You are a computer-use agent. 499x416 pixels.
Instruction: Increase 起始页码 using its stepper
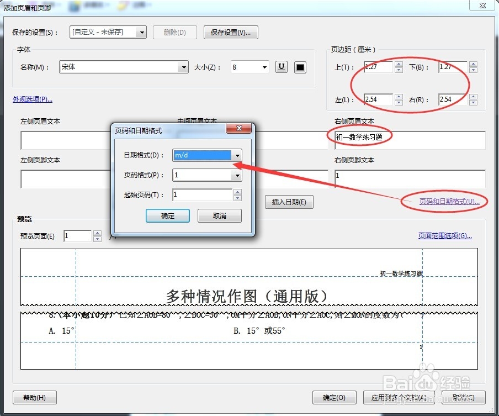coord(237,192)
